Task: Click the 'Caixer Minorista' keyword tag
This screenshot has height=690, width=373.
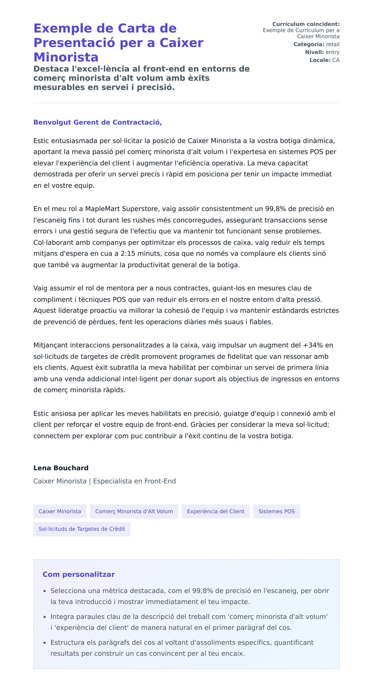Action: pyautogui.click(x=60, y=511)
